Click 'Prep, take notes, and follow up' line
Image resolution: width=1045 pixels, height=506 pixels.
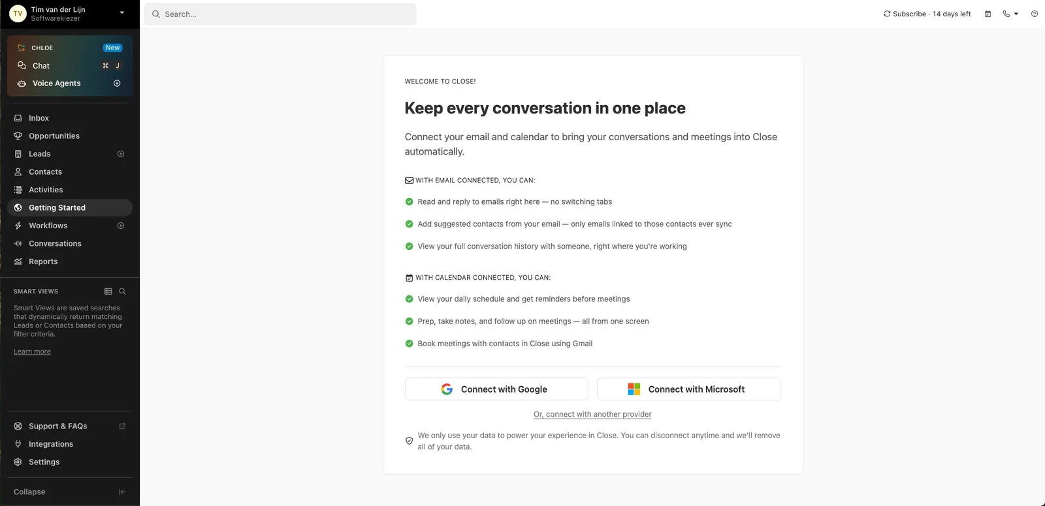coord(534,321)
